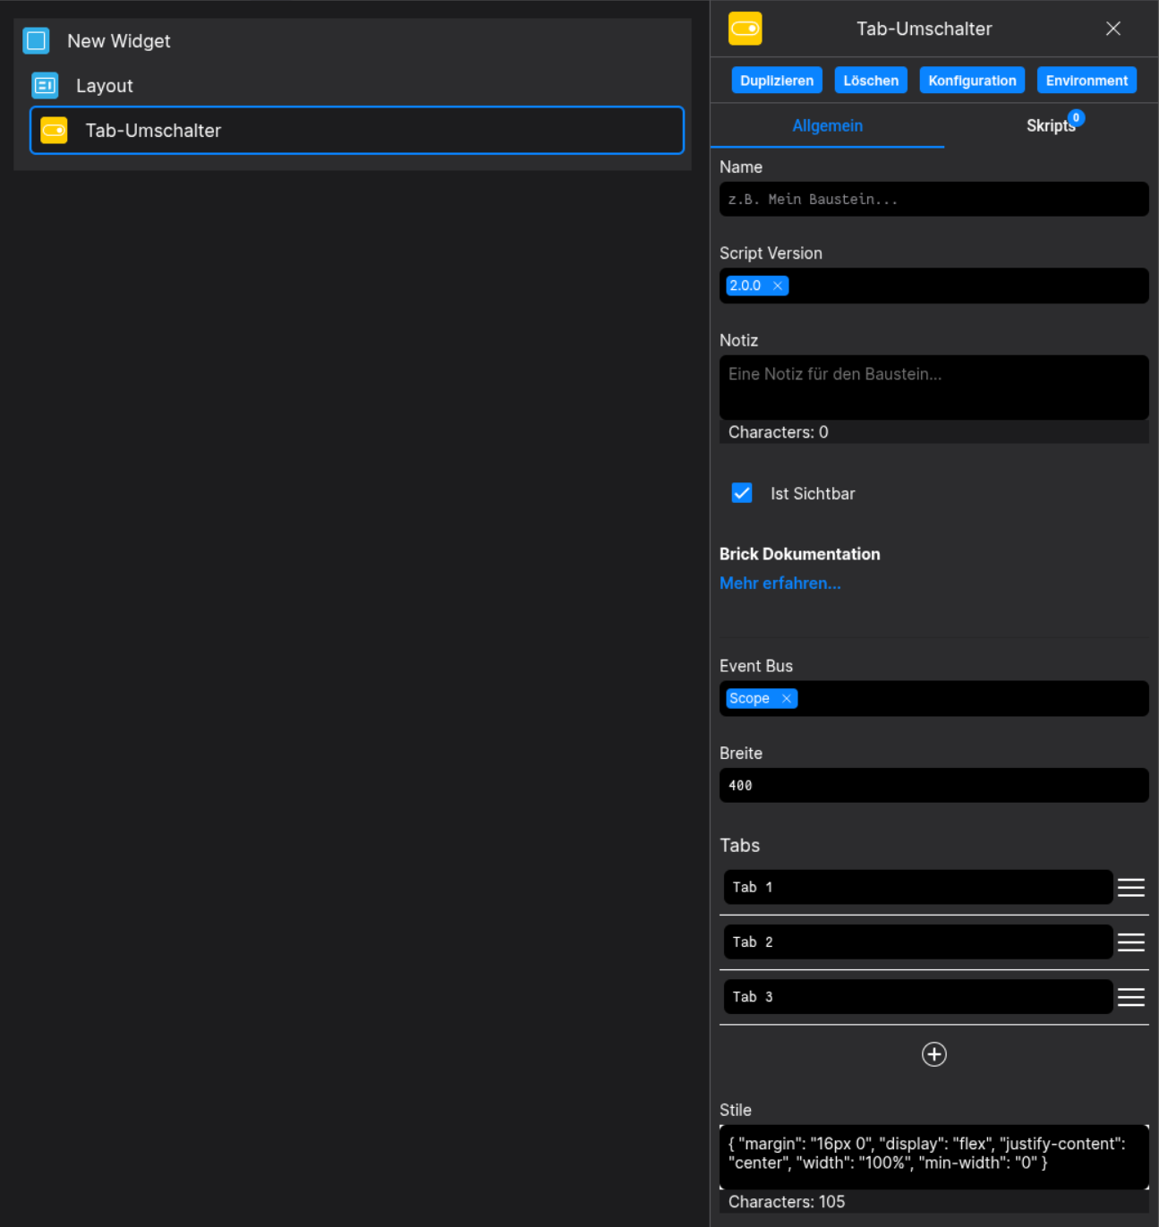Click the New Widget icon in sidebar
Screen dimensions: 1159x1227
click(36, 40)
